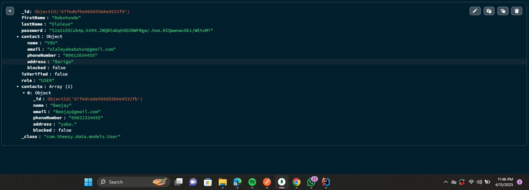The width and height of the screenshot is (529, 190).
Task: Select the phoneNumber value "09012034455"
Action: [81, 55]
